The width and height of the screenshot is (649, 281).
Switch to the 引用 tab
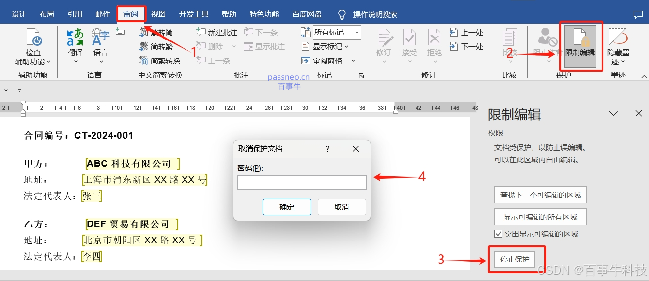[75, 14]
